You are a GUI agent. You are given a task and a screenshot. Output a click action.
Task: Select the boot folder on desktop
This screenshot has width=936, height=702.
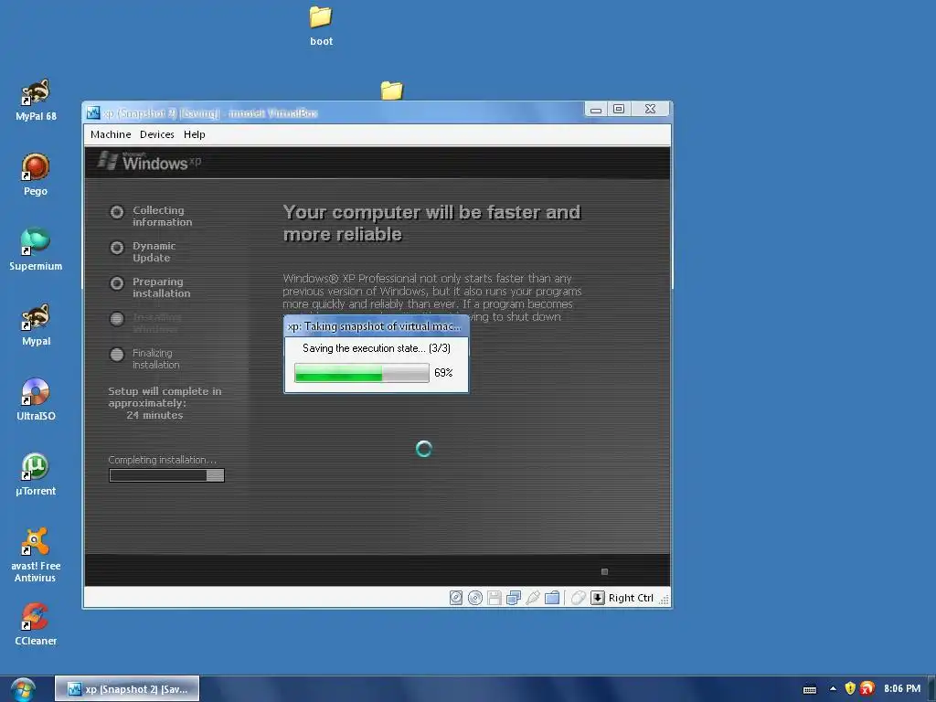pos(321,26)
